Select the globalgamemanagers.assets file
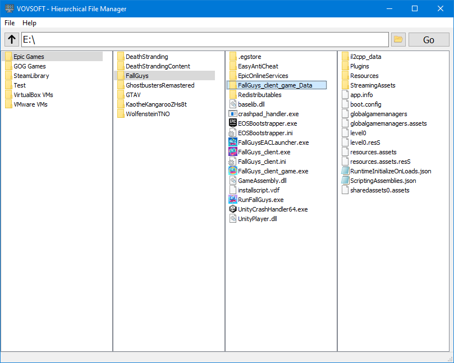 [x=388, y=123]
